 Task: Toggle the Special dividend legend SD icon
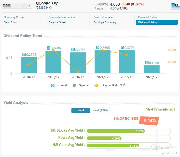tap(74, 85)
